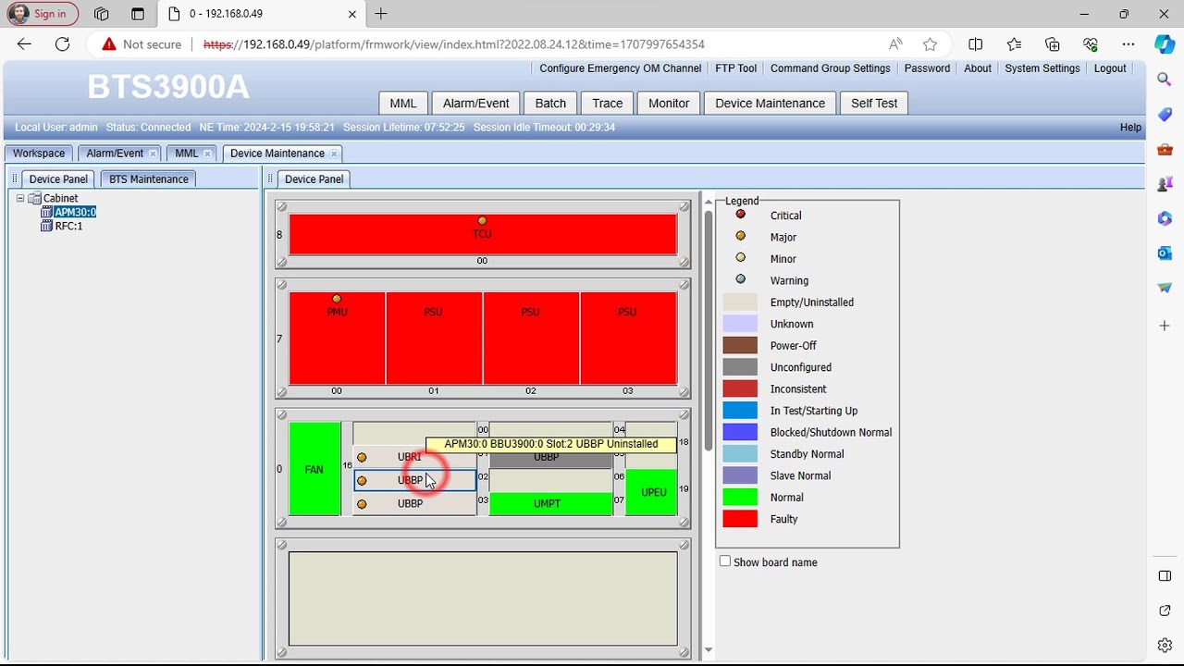Select the green UMPT board

pos(550,504)
